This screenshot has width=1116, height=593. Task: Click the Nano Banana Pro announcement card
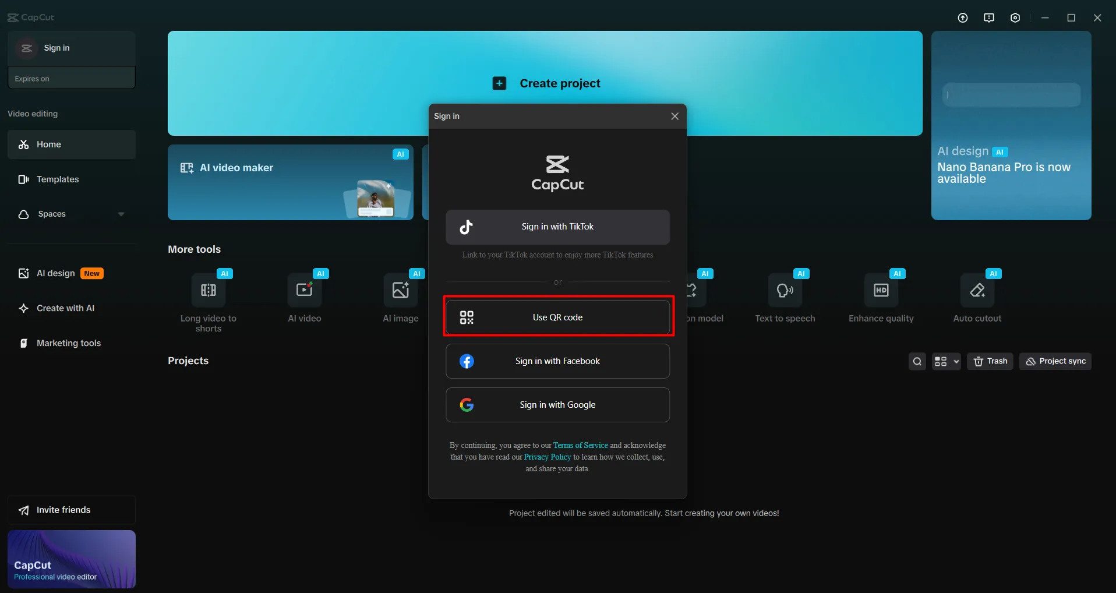(x=1011, y=125)
